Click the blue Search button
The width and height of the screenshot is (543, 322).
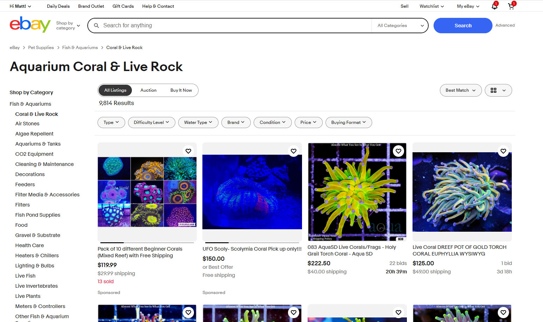[463, 26]
